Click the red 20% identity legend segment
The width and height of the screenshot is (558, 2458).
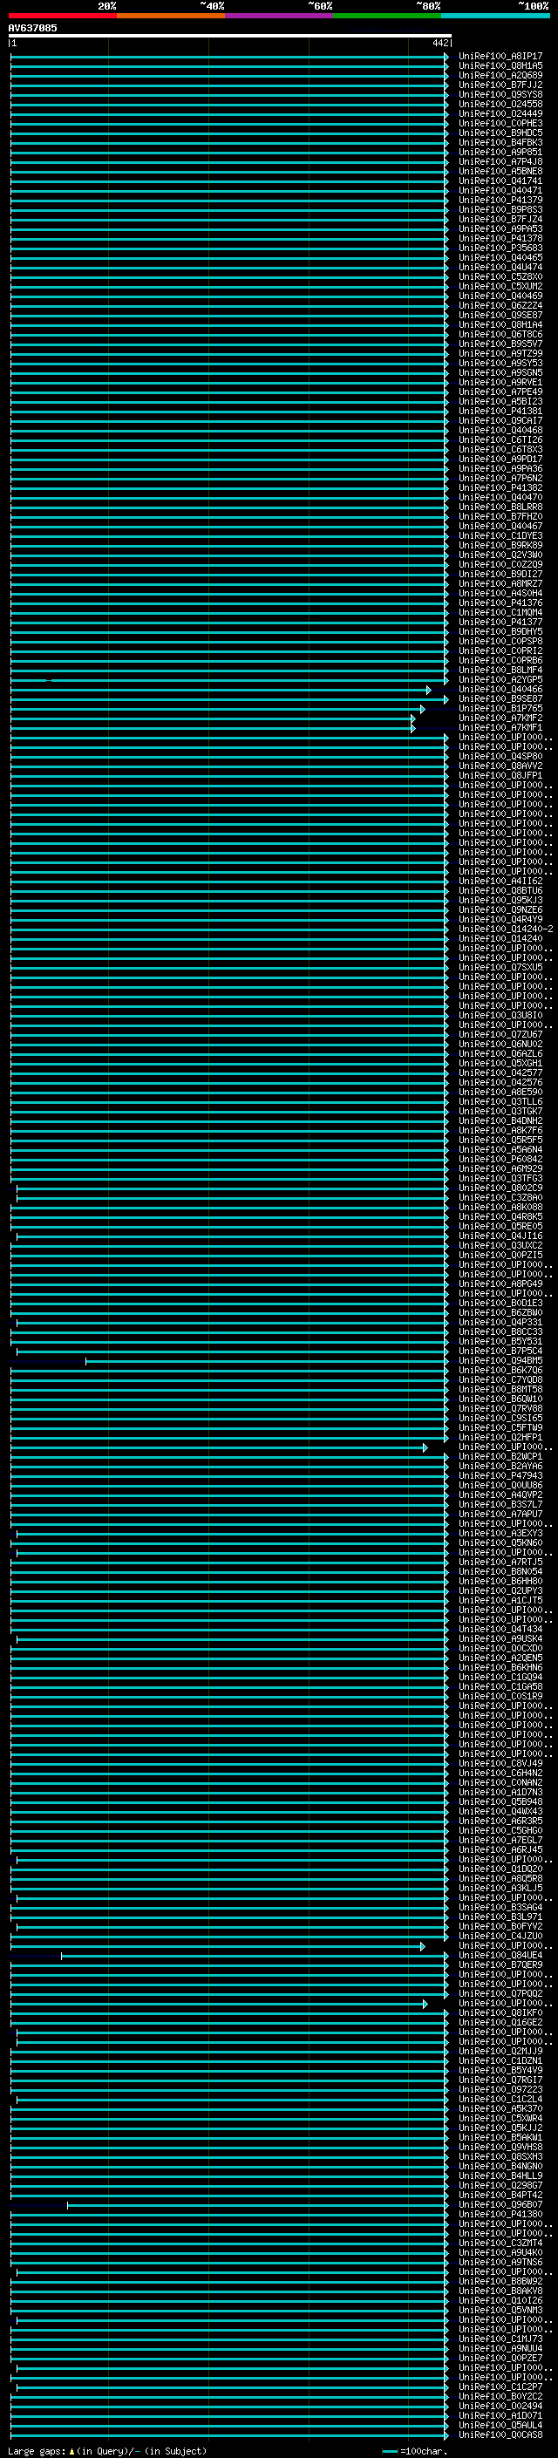[62, 16]
